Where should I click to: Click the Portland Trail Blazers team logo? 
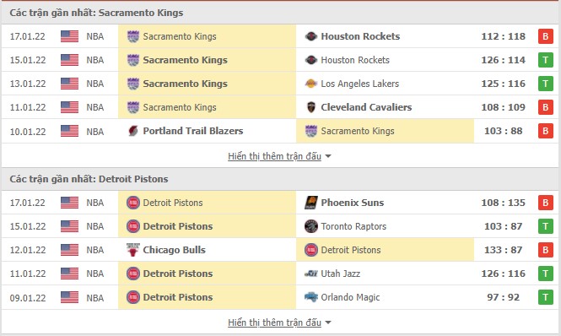click(133, 131)
